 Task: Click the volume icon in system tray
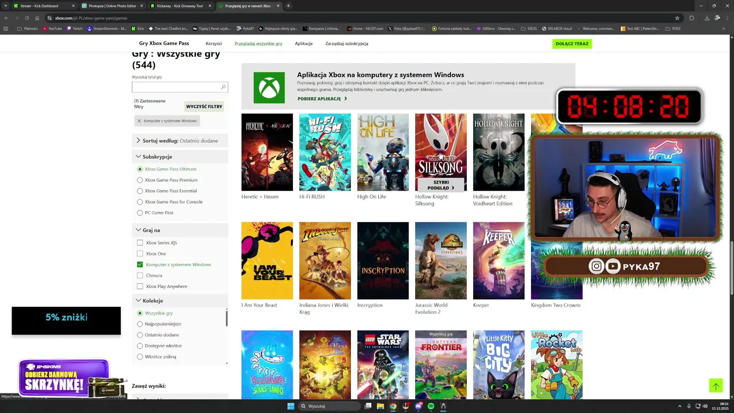tap(705, 406)
